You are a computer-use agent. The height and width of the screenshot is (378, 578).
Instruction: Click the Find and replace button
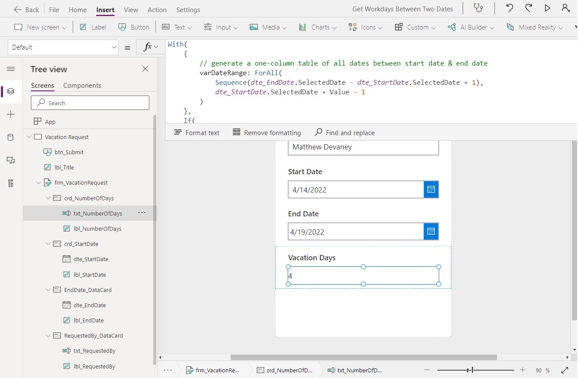click(x=344, y=133)
